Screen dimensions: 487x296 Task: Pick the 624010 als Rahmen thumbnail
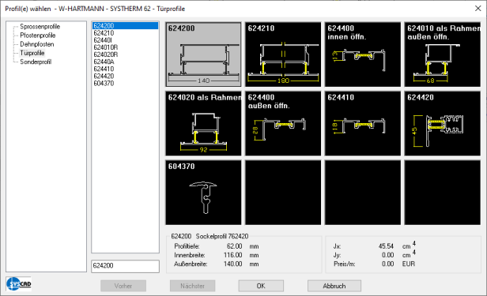click(442, 54)
